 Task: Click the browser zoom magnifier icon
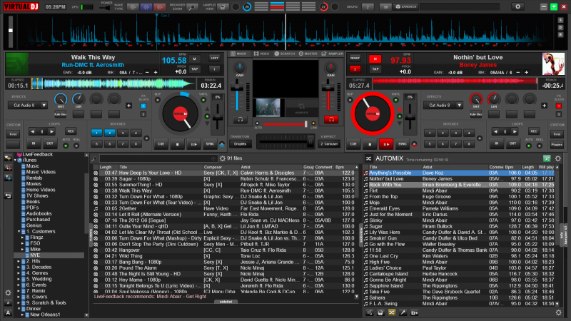[x=192, y=7]
